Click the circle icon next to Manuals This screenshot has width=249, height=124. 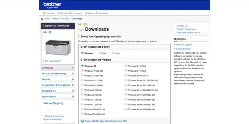[x=73, y=79]
